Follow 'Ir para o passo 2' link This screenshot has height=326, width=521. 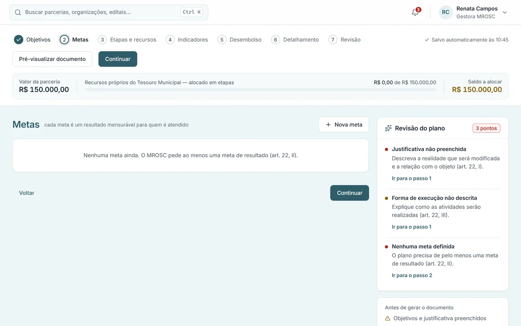[412, 275]
